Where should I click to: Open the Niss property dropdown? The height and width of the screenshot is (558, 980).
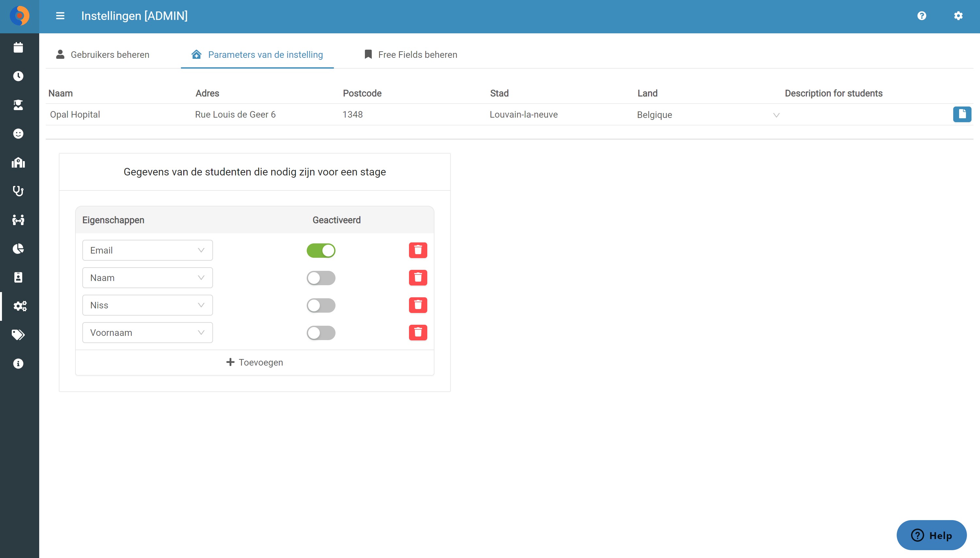[x=148, y=305]
